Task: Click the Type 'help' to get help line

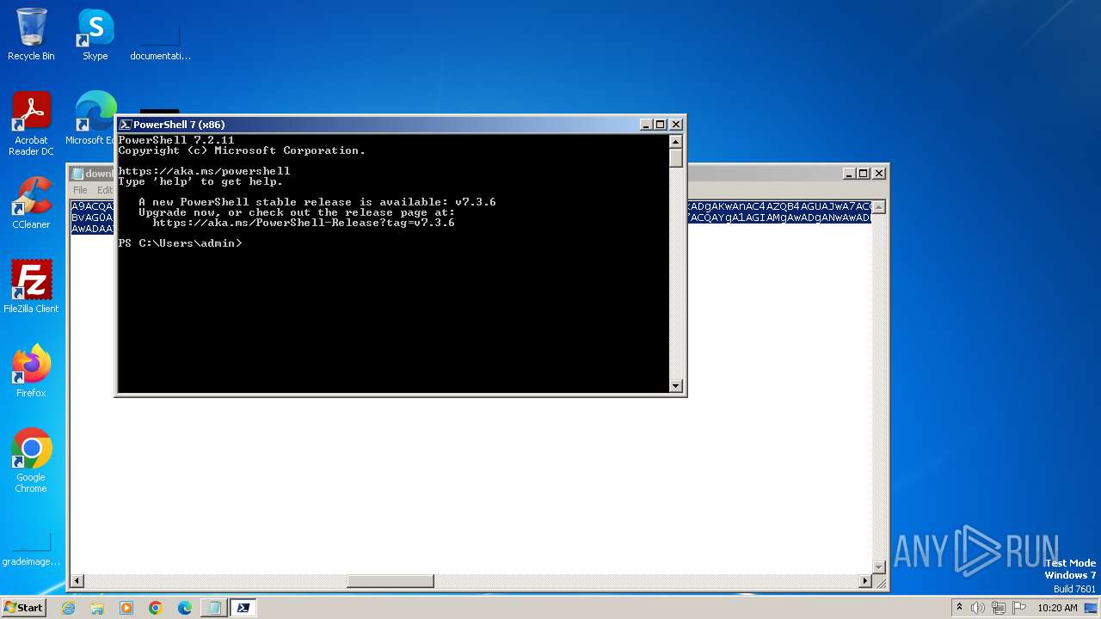Action: (200, 181)
